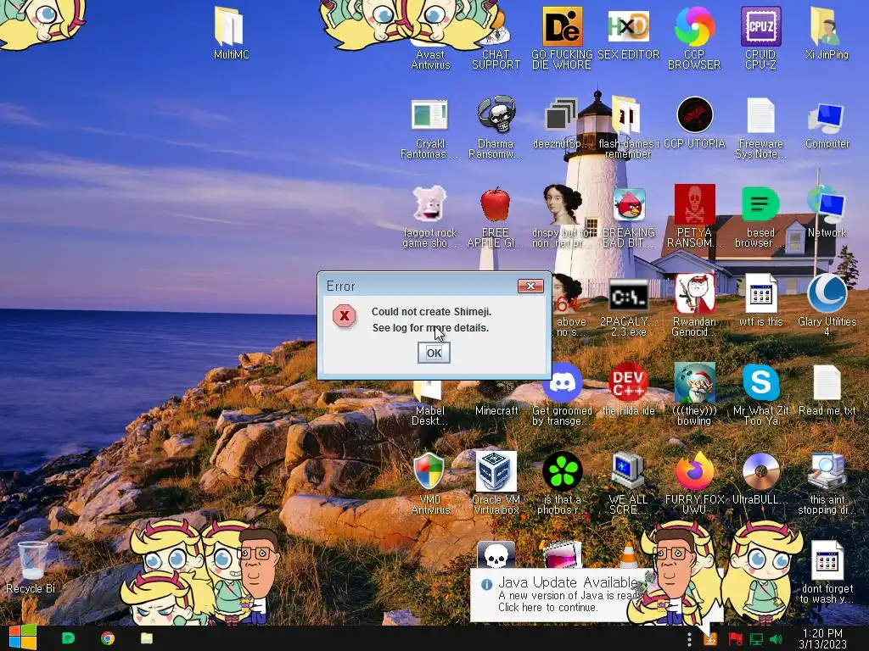This screenshot has width=869, height=651.
Task: Select the based browser icon
Action: click(761, 204)
